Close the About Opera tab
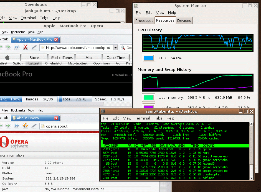The height and width of the screenshot is (192, 261). (x=56, y=118)
